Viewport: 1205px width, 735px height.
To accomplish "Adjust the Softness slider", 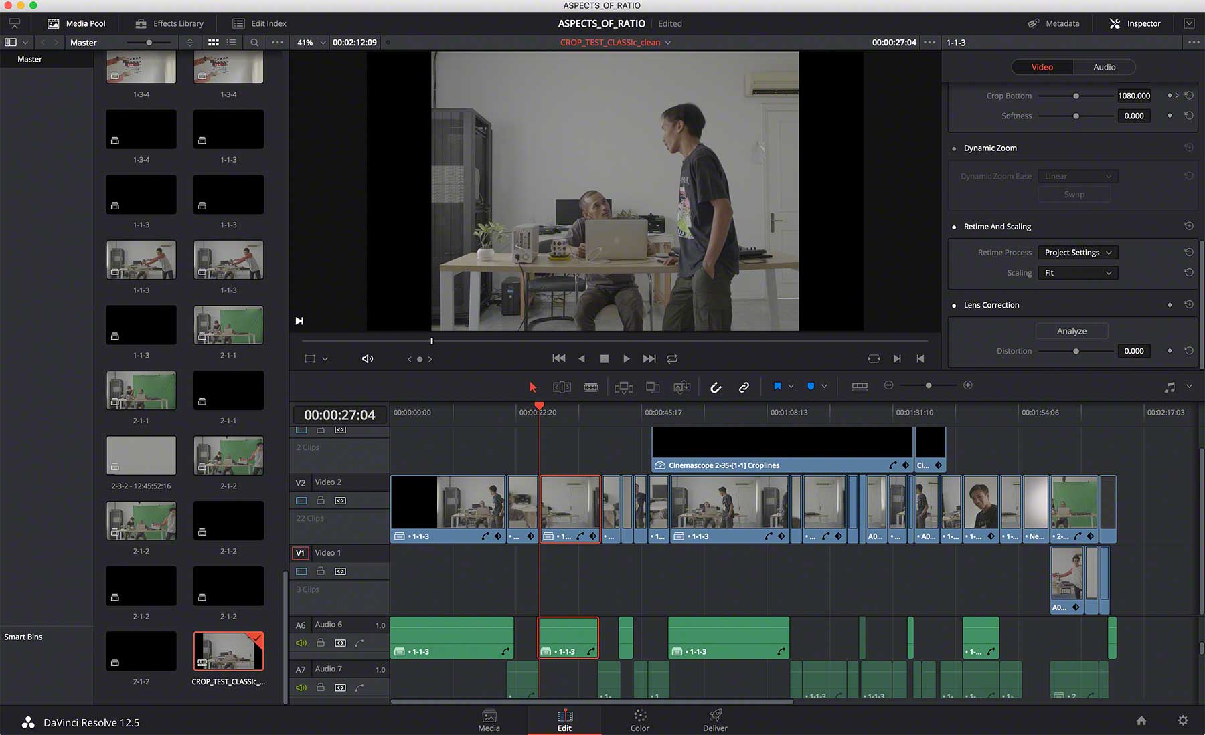I will tap(1076, 116).
